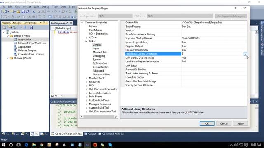Expand the Resources node
Image resolution: width=264 pixels, height=148 pixels.
tap(86, 82)
